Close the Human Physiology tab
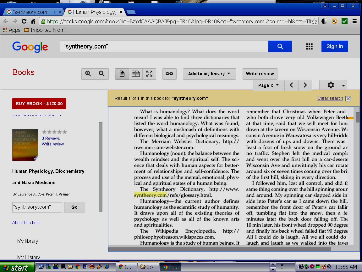This screenshot has width=362, height=272. tap(121, 12)
